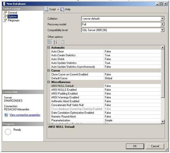Viewport: 170px width, 153px height.
Task: Click scroll up arrow of options grid
Action: pos(163,47)
